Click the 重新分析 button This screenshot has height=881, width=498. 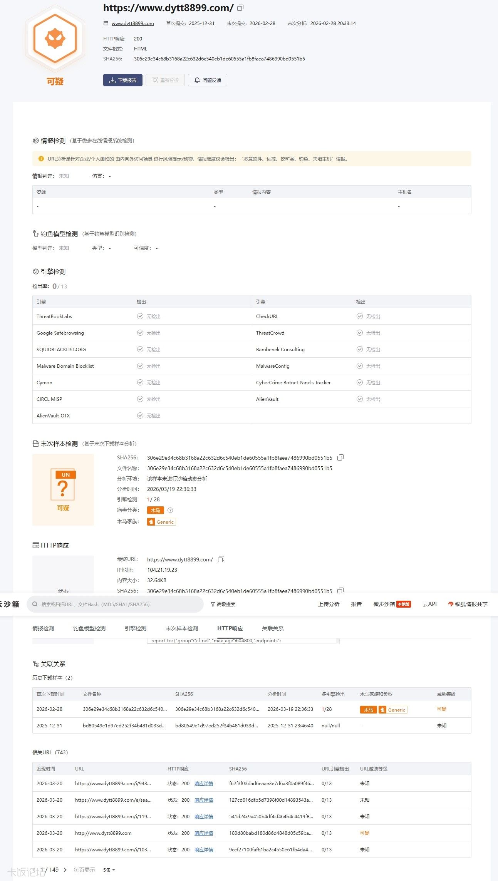tap(165, 80)
